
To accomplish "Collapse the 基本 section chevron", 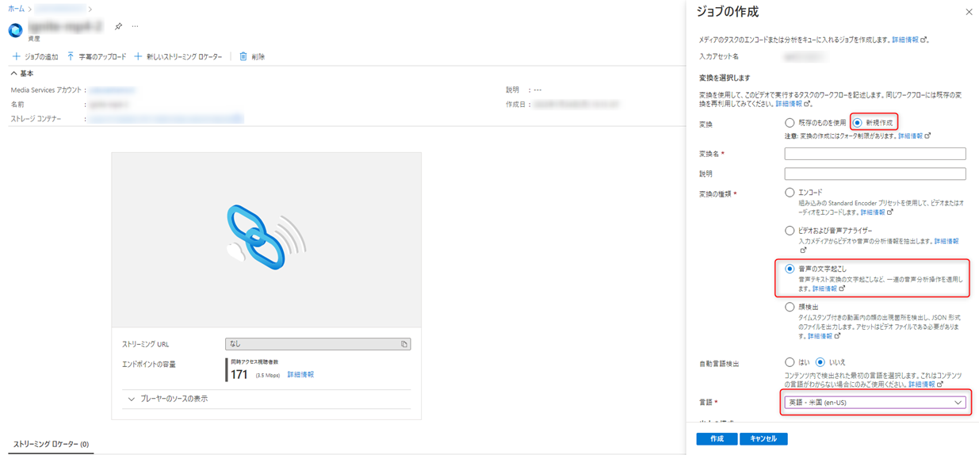I will click(14, 74).
